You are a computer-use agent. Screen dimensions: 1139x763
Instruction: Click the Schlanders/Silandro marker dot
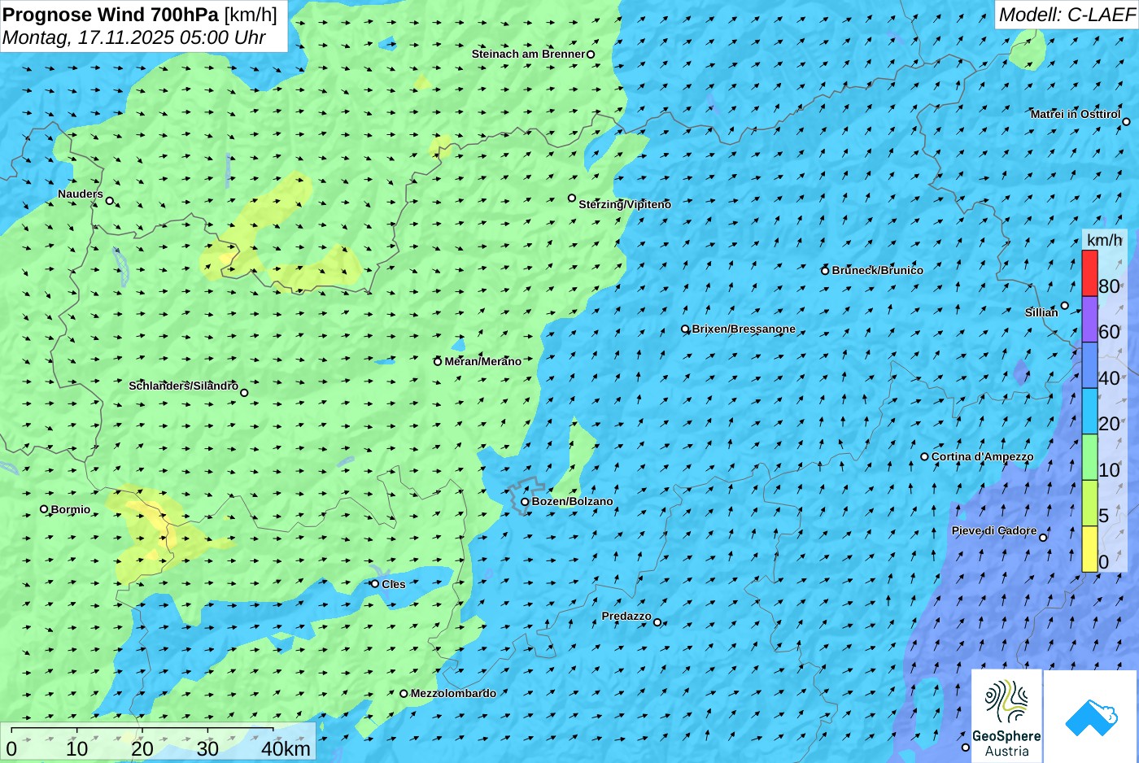pos(244,393)
